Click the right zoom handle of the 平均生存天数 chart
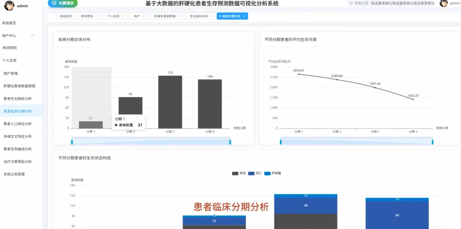 (x=433, y=142)
